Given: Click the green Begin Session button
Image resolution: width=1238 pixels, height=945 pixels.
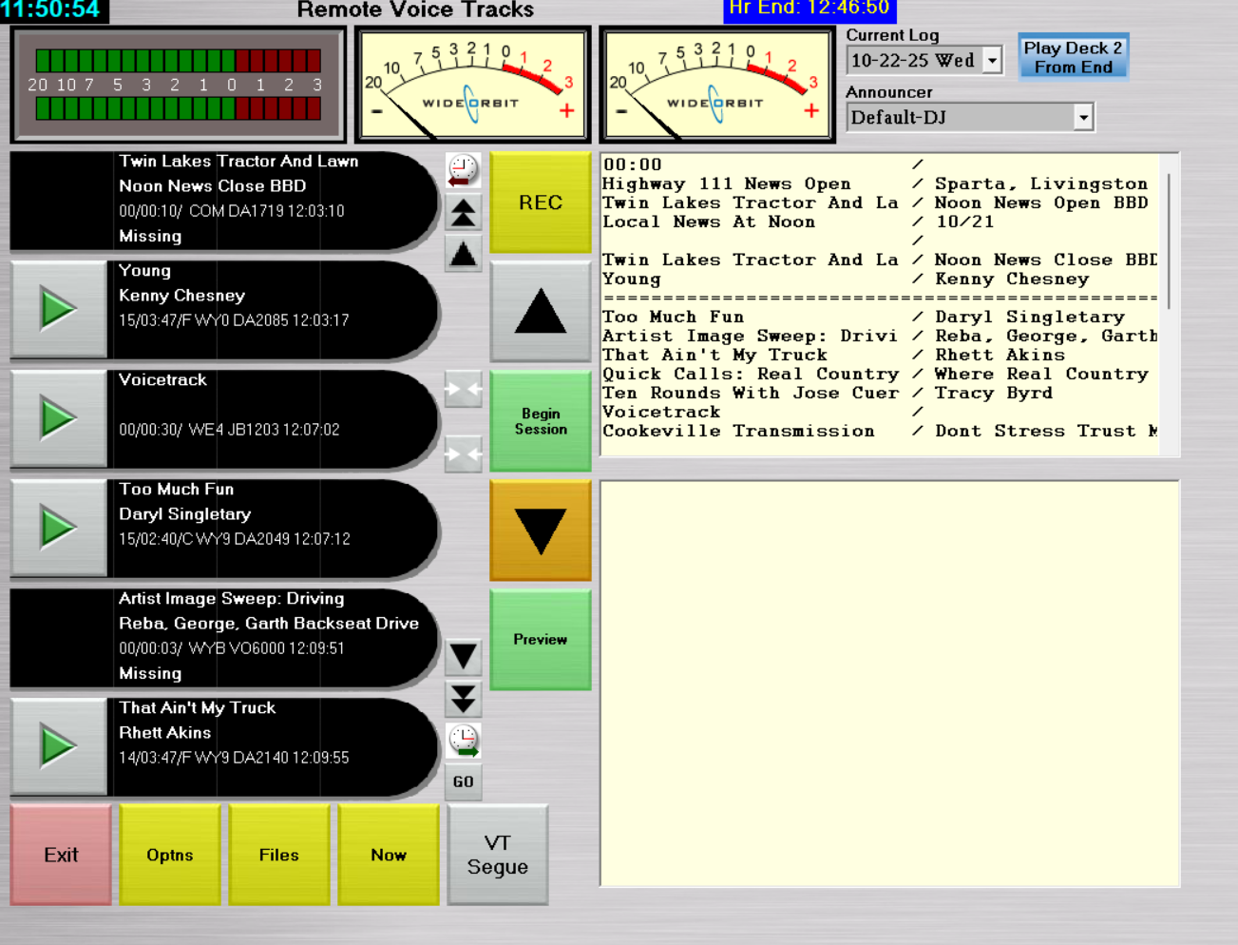Looking at the screenshot, I should (x=540, y=421).
